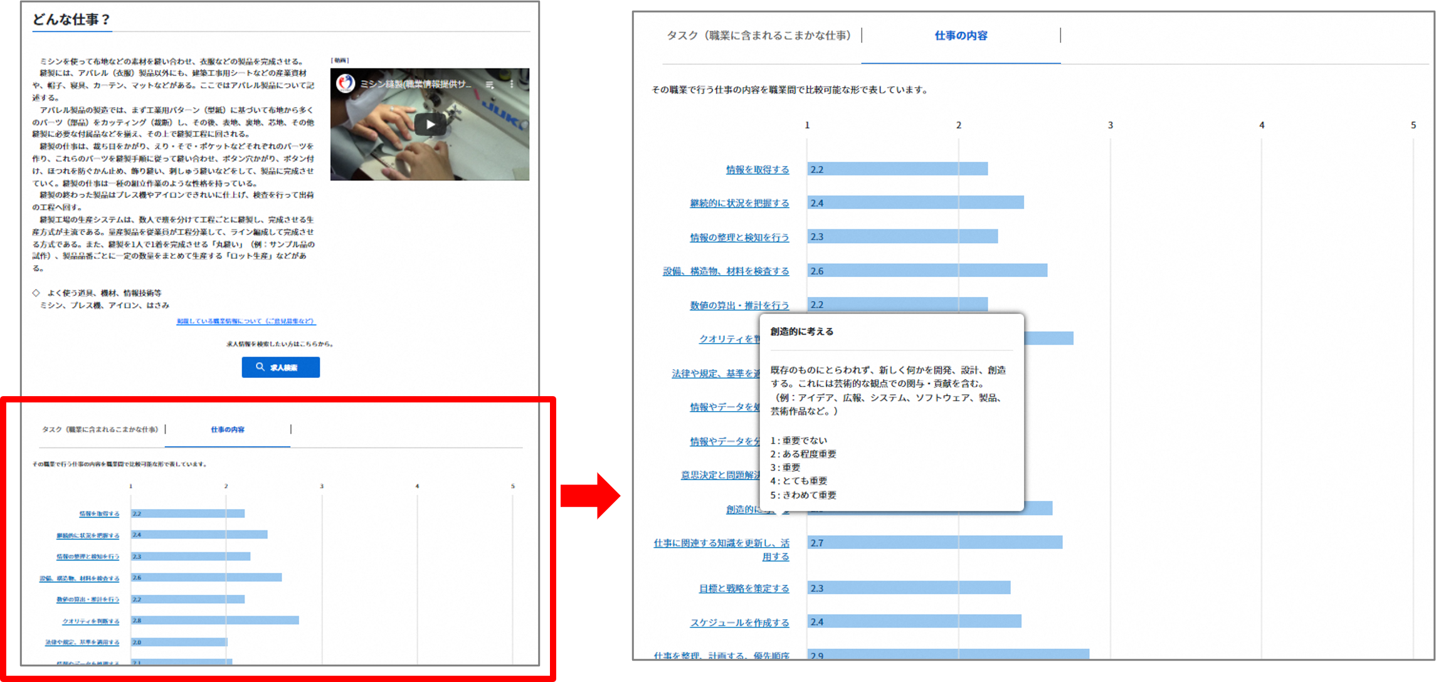The height and width of the screenshot is (682, 1436).
Task: Switch to タスク tab in enlarged panel
Action: point(758,36)
